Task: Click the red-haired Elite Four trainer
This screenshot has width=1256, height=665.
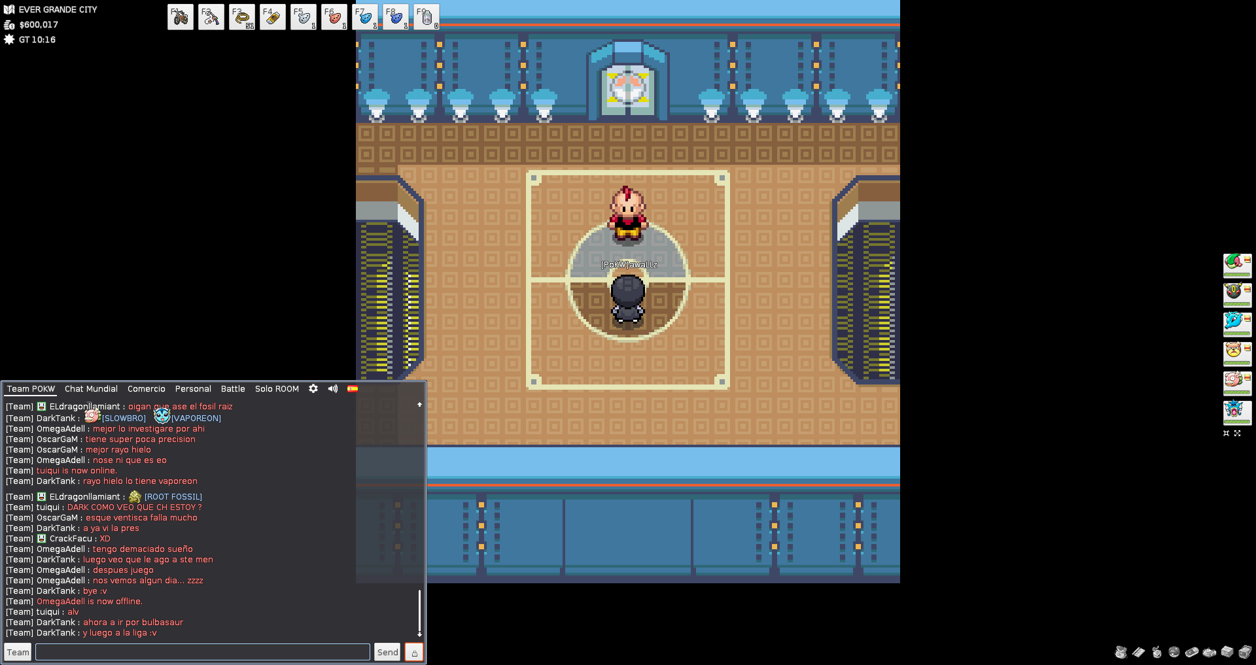Action: (x=628, y=214)
